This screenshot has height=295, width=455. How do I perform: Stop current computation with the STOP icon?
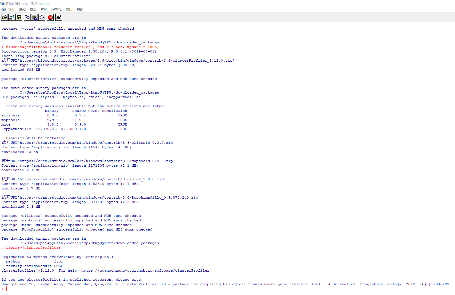(50, 17)
